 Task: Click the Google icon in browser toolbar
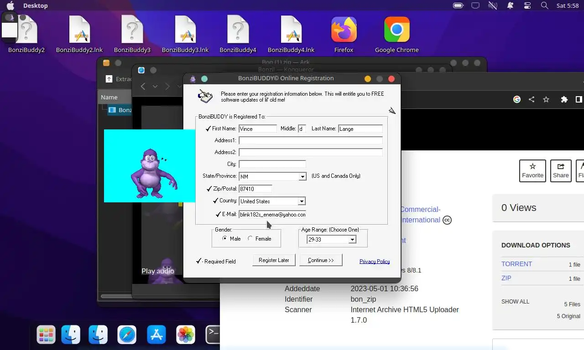click(x=517, y=99)
